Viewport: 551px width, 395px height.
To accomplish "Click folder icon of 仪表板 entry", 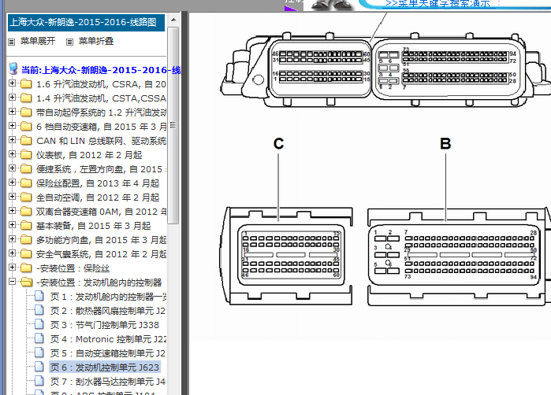I will [26, 155].
